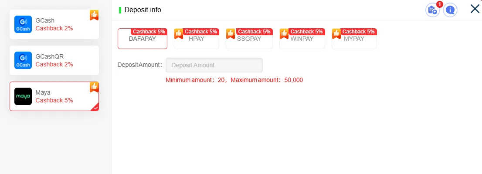This screenshot has height=174, width=482.
Task: Focus the Deposit Amount input field
Action: click(x=214, y=65)
